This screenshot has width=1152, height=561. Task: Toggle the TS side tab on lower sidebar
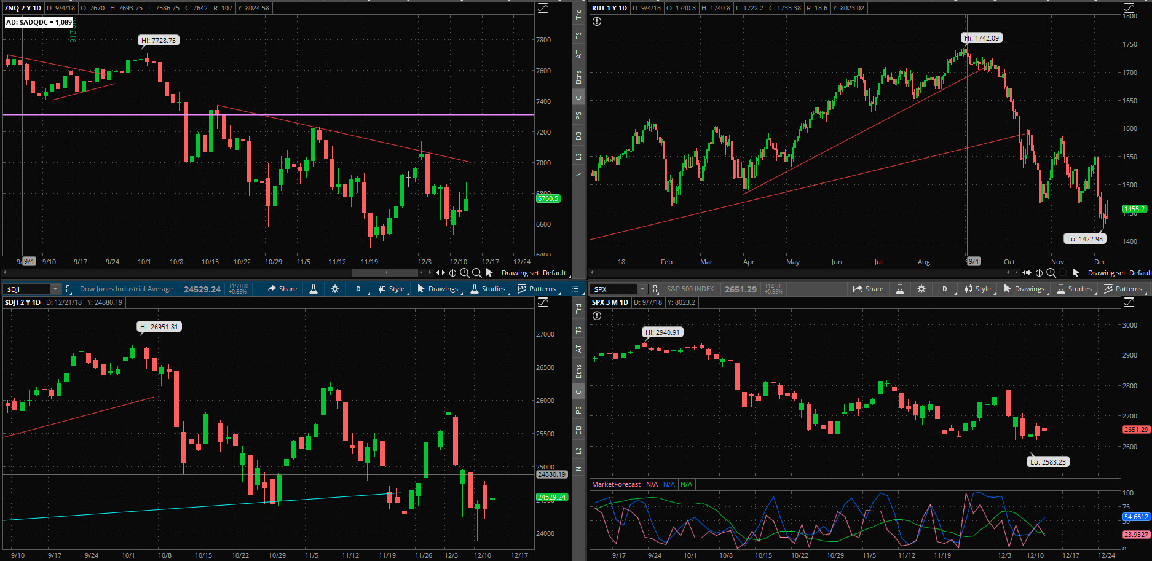click(x=578, y=330)
